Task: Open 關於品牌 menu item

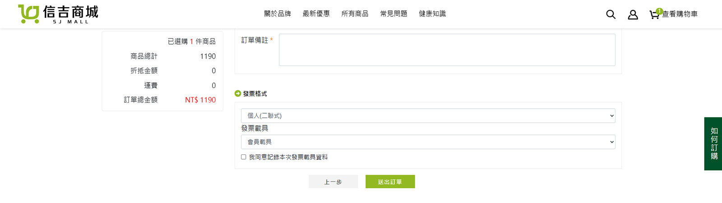Action: [x=278, y=14]
